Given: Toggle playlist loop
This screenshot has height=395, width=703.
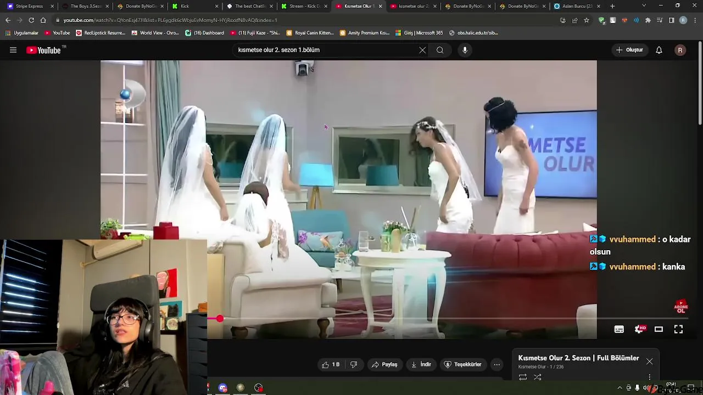Looking at the screenshot, I should (x=523, y=377).
